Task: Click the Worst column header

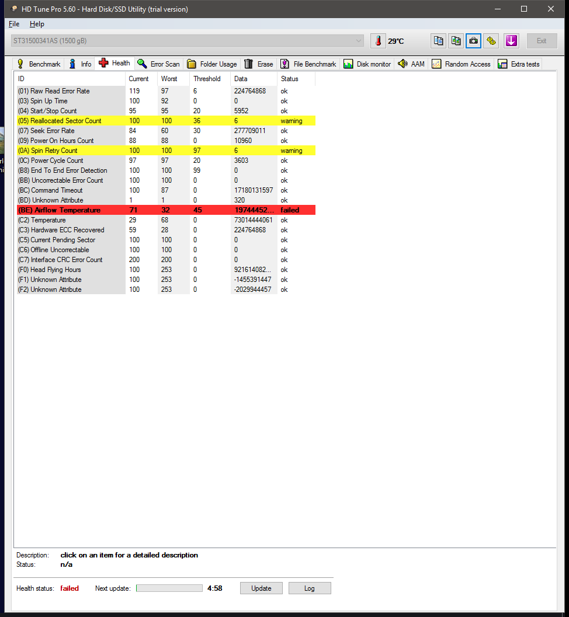Action: (x=174, y=79)
